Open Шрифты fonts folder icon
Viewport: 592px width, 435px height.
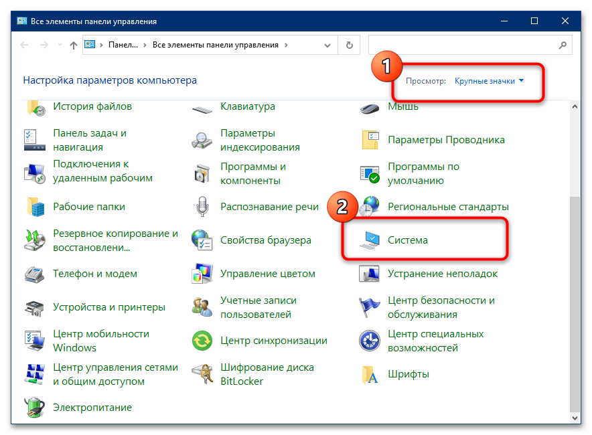(370, 374)
